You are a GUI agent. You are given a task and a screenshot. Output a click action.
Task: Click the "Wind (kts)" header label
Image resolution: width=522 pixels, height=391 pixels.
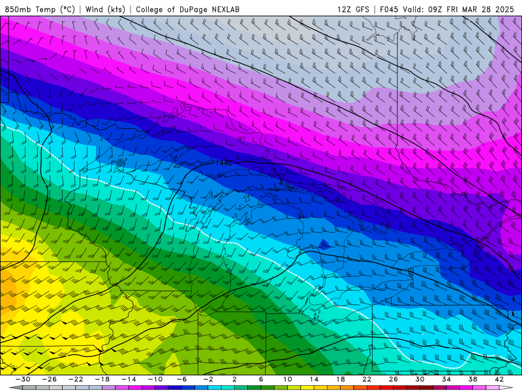105,9
